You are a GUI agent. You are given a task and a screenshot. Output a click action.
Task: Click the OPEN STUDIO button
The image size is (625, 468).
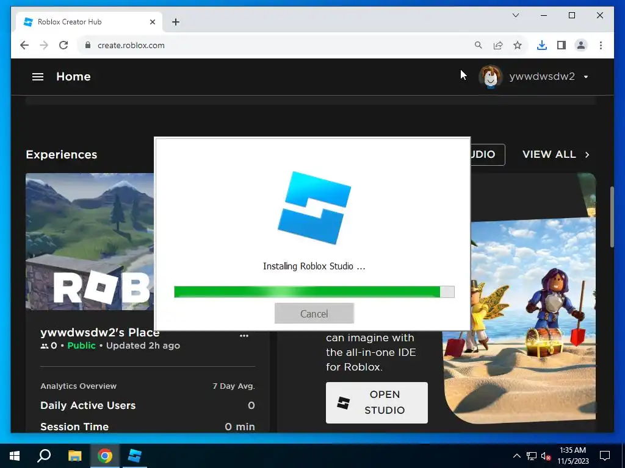click(x=377, y=402)
